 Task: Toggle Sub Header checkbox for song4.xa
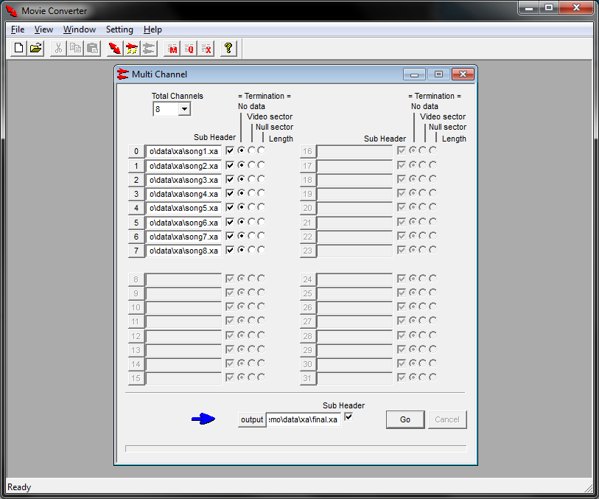click(230, 193)
